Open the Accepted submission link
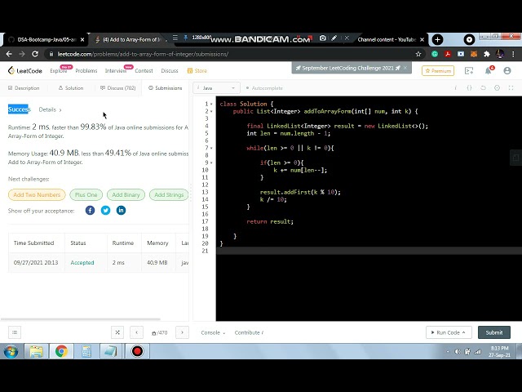The width and height of the screenshot is (522, 392). coord(82,263)
